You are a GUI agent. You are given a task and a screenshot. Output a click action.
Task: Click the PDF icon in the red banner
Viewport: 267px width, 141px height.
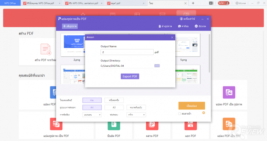point(186,15)
